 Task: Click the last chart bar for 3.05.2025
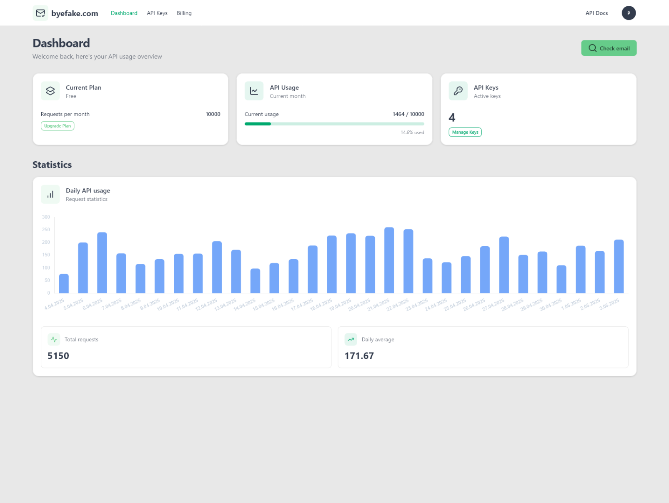(619, 267)
